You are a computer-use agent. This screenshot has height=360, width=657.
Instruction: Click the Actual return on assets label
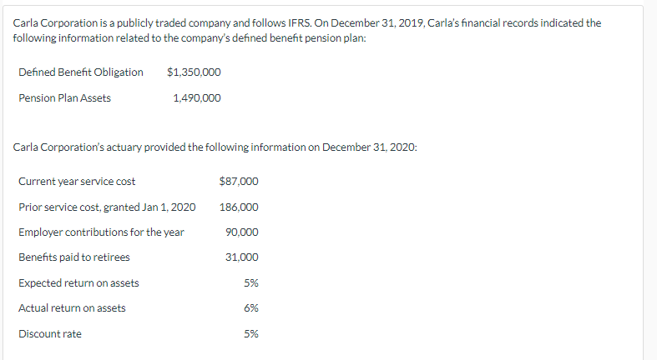coord(72,308)
